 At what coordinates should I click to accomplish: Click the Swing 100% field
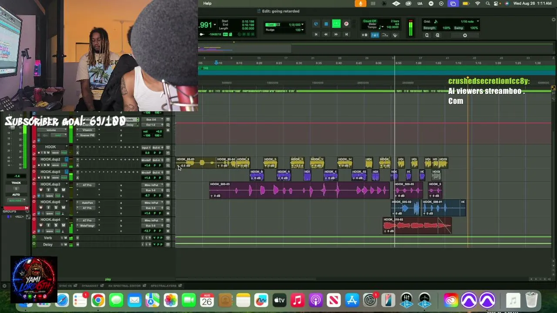[x=474, y=28]
